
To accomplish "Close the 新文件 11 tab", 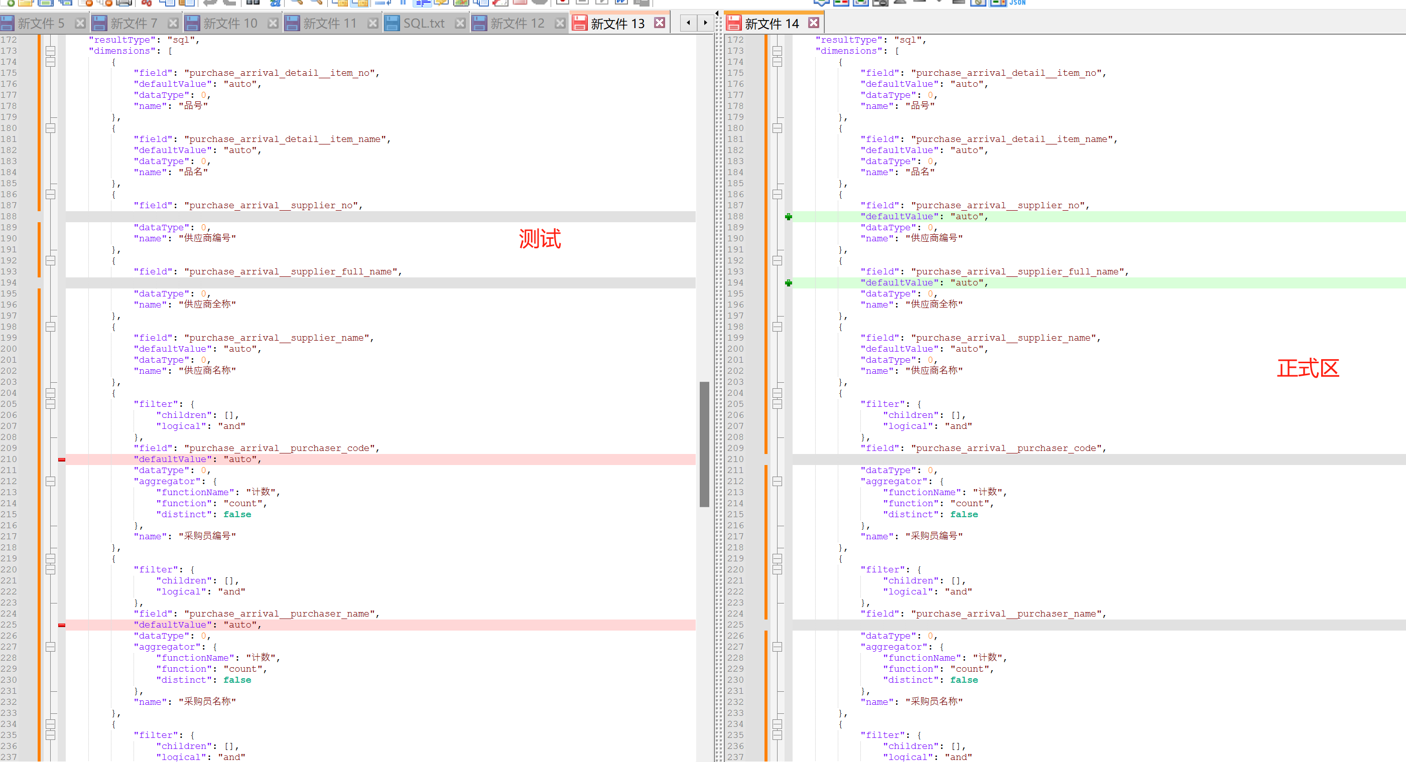I will click(x=373, y=23).
